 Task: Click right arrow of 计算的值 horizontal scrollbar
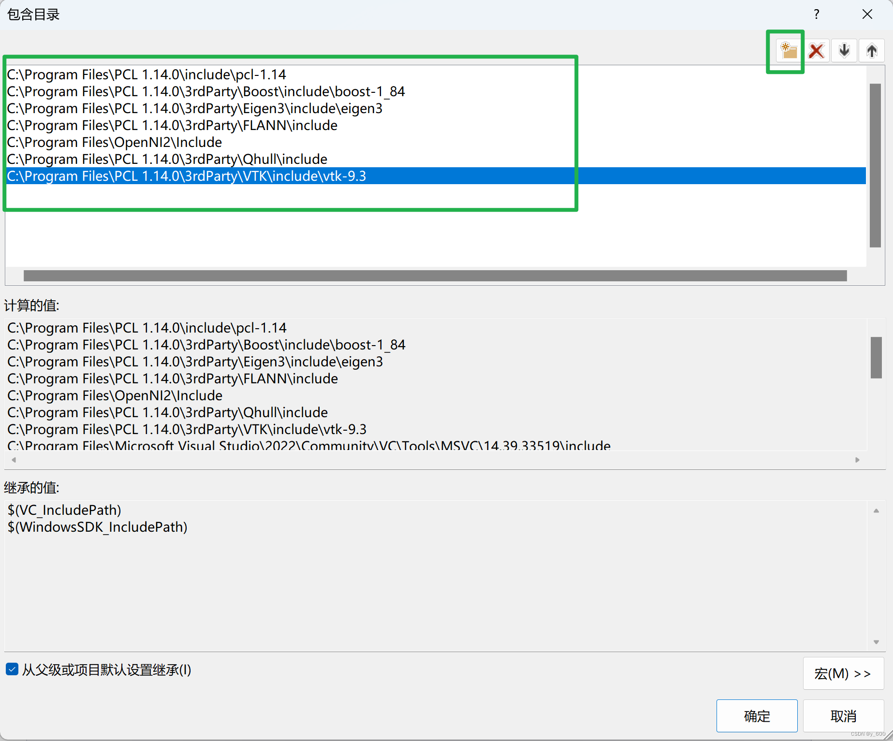857,460
